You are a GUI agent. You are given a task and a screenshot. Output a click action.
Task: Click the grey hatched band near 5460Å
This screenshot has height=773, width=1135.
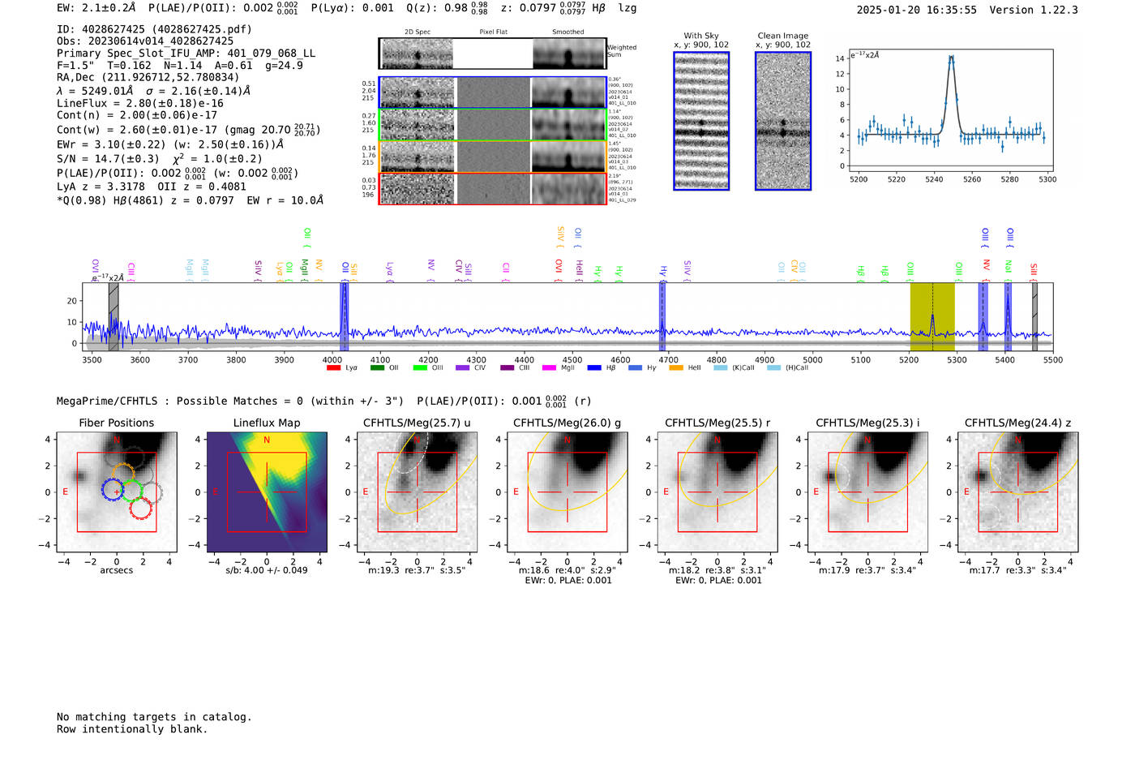point(1034,317)
